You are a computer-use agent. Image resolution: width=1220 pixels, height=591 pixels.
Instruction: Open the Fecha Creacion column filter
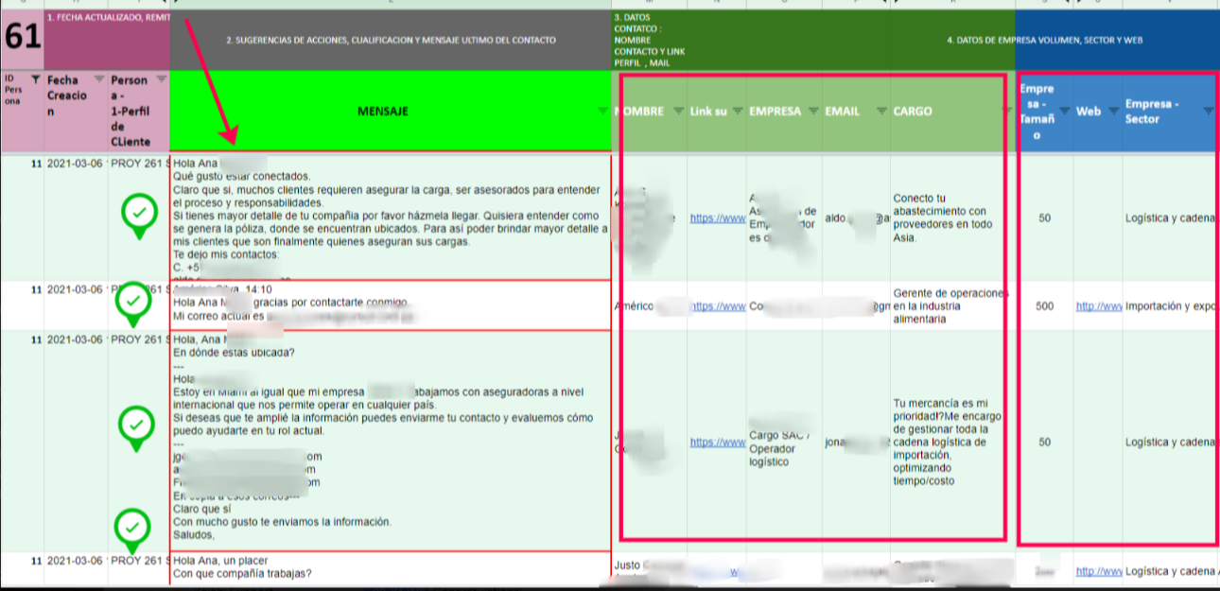point(99,78)
